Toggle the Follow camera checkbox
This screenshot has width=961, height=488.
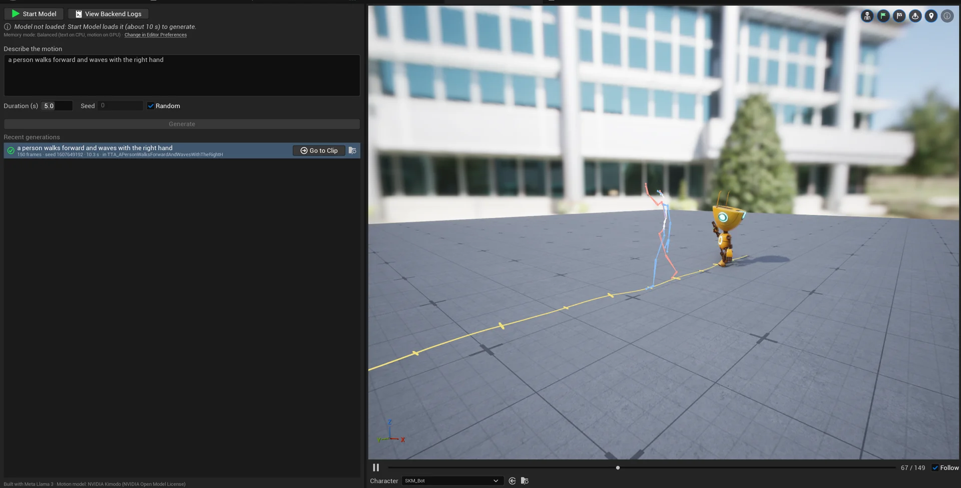pyautogui.click(x=935, y=468)
